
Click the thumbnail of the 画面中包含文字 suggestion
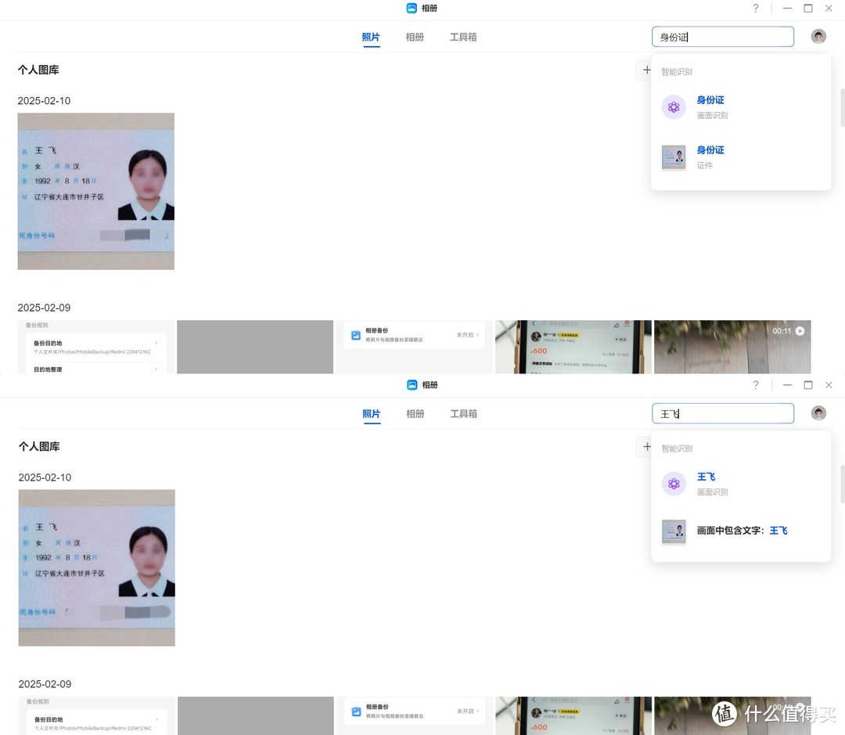point(674,531)
